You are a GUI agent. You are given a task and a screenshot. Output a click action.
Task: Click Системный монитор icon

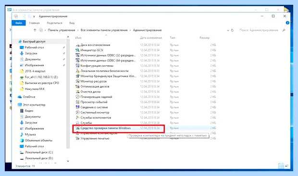(x=77, y=113)
